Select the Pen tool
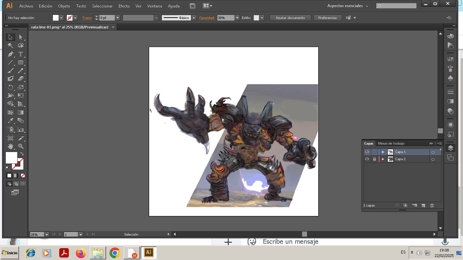463x260 pixels. 11,54
